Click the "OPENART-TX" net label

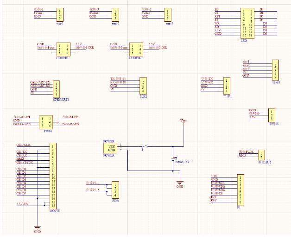pos(40,82)
